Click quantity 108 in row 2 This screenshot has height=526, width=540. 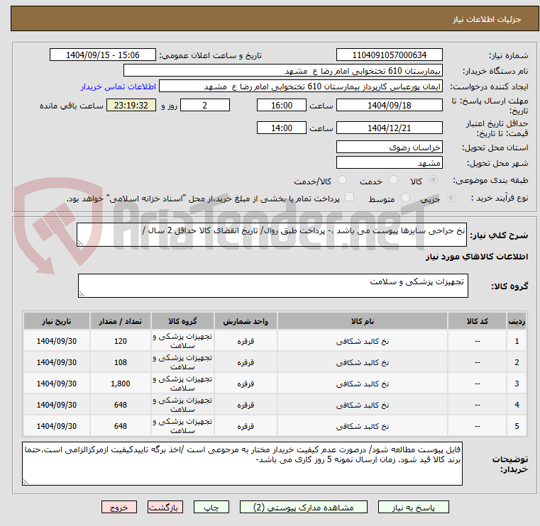click(x=121, y=362)
